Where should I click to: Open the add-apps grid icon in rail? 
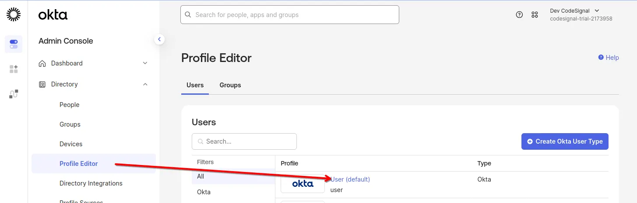tap(14, 69)
